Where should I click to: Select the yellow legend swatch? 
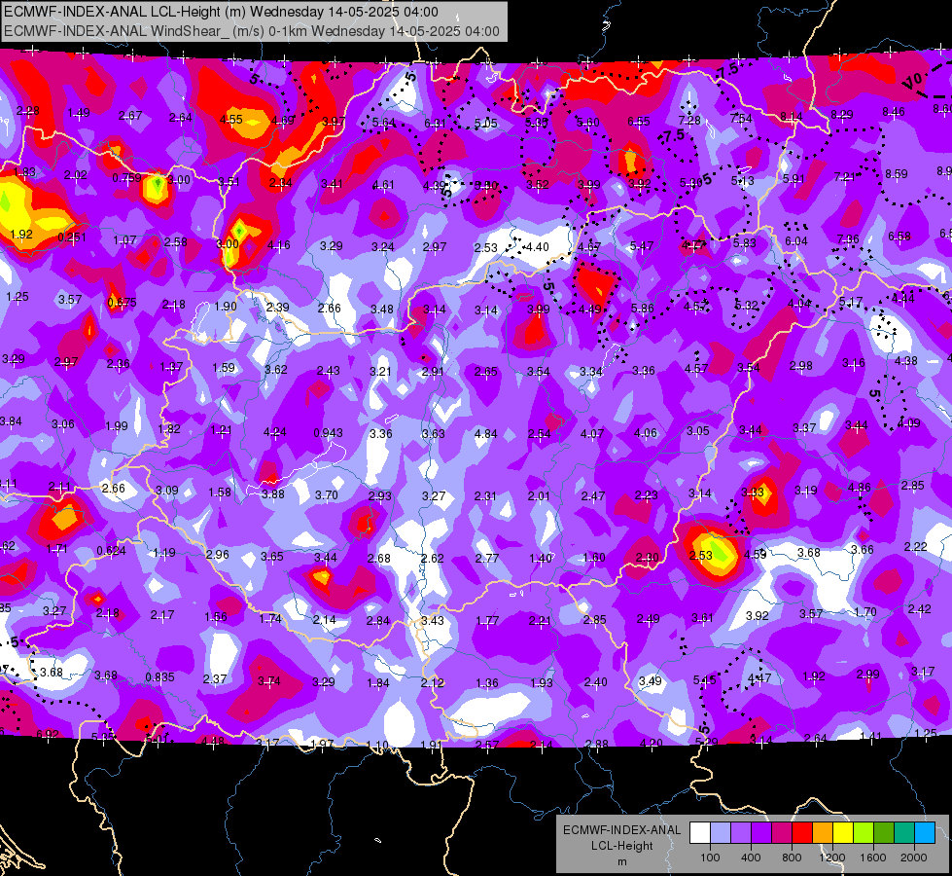pos(843,832)
